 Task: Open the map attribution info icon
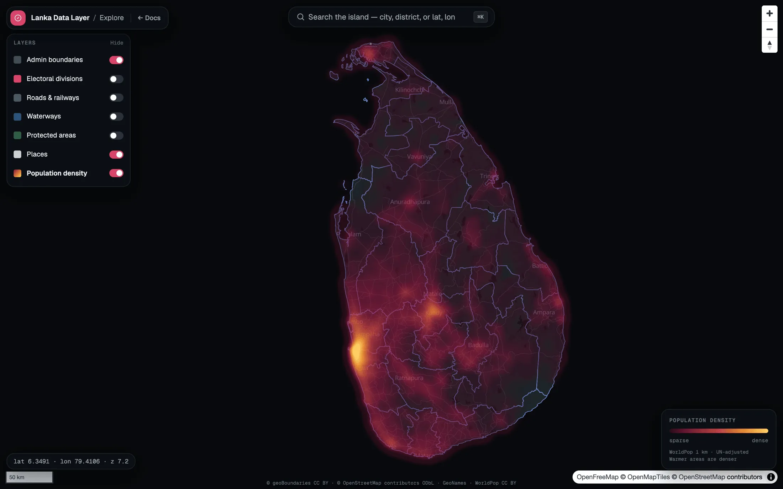771,477
